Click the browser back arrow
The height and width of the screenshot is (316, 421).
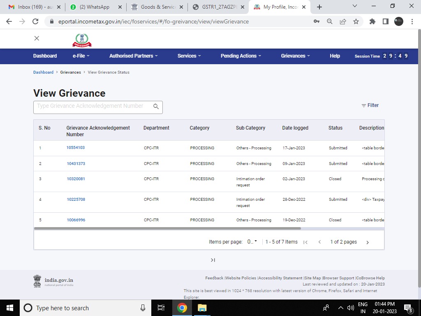pos(9,21)
